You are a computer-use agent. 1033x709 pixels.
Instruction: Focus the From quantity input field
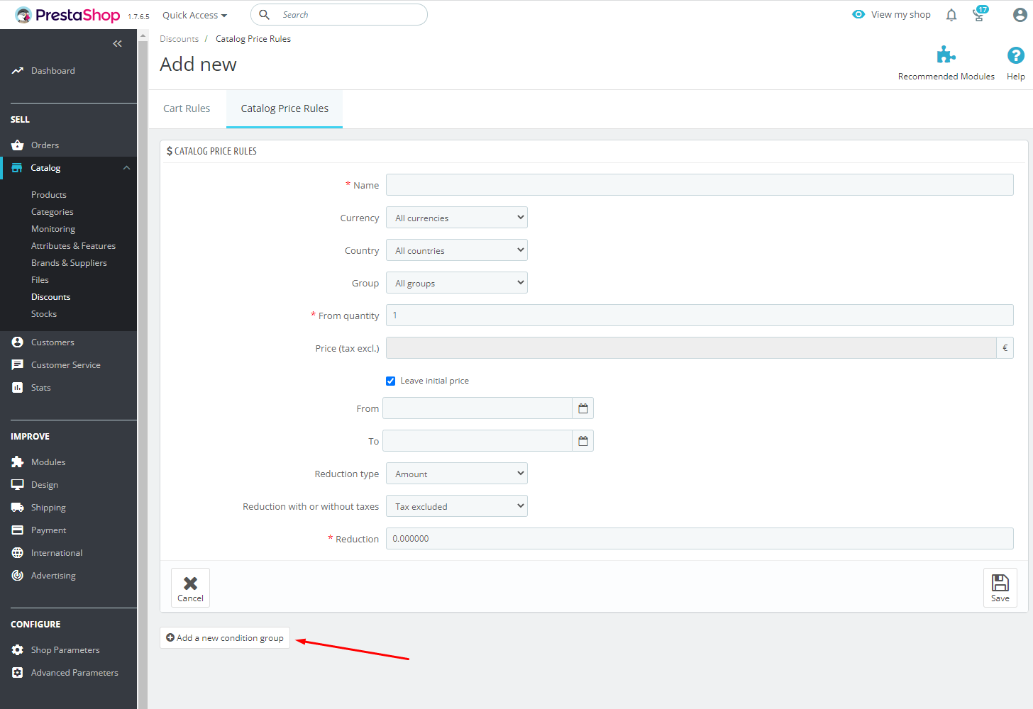coord(700,316)
